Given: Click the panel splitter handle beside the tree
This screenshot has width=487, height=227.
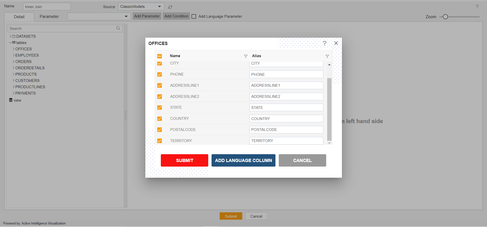Looking at the screenshot, I should 126,116.
